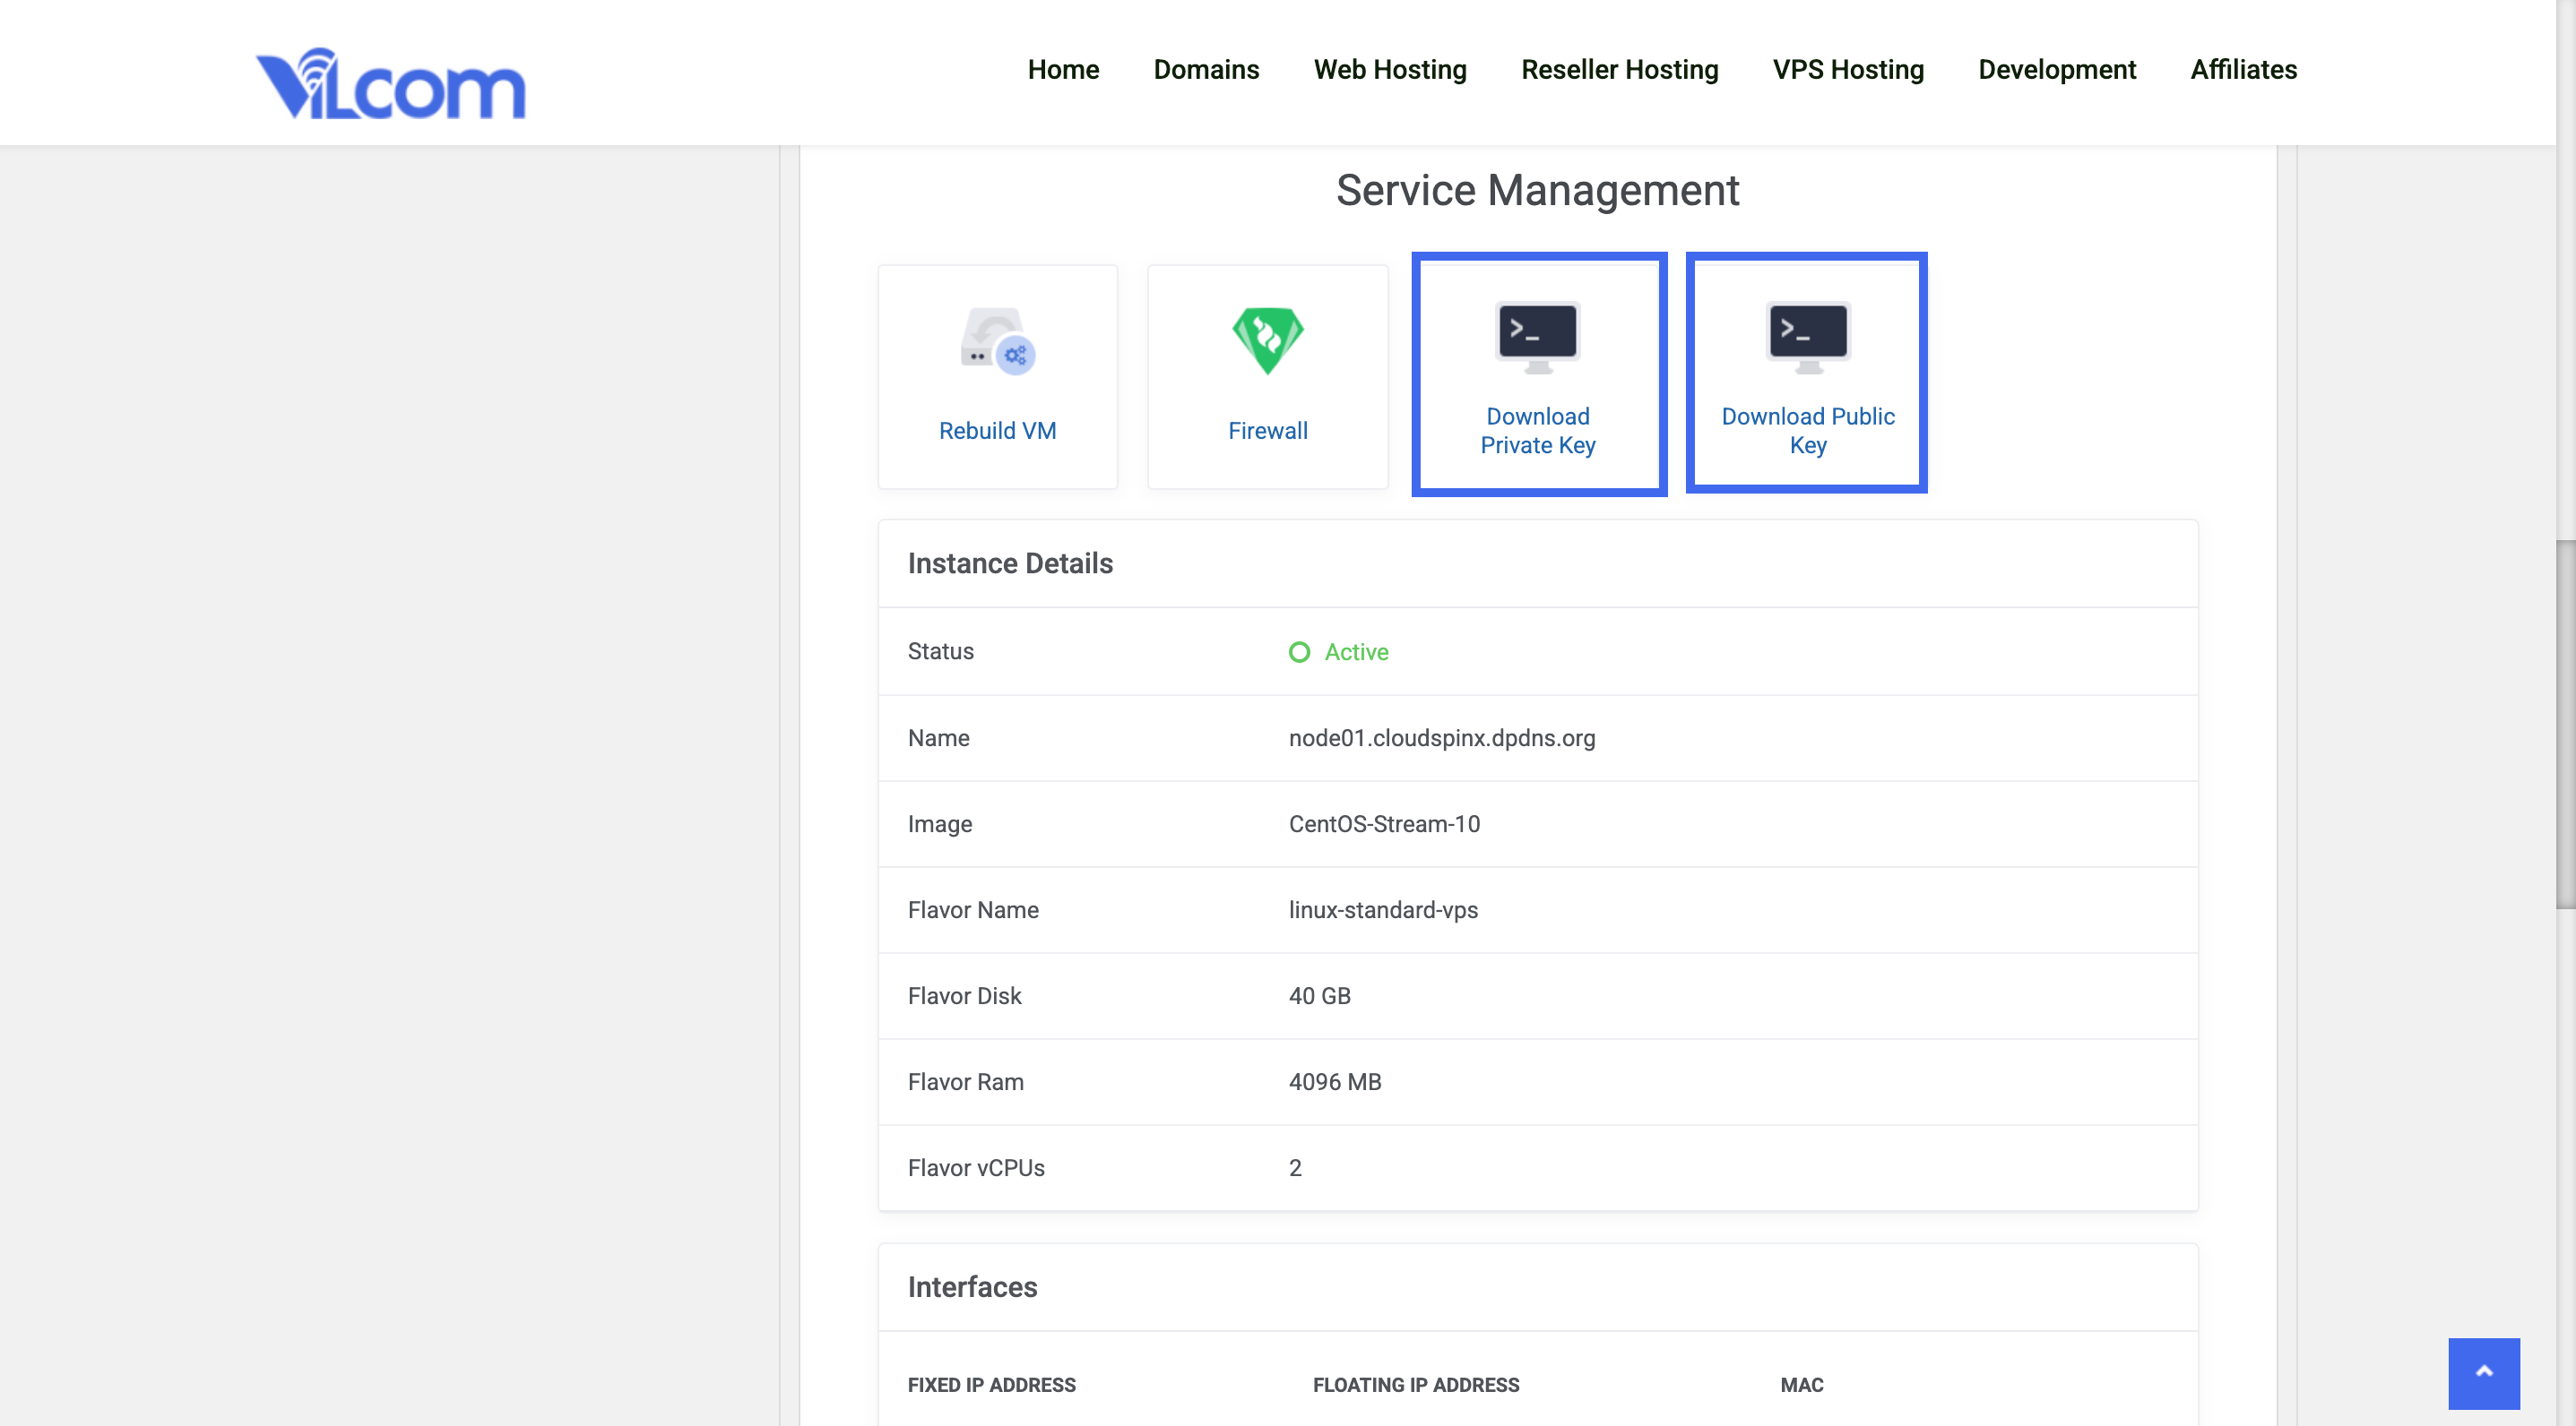Open the Home menu item
Viewport: 2576px width, 1426px height.
pyautogui.click(x=1063, y=70)
